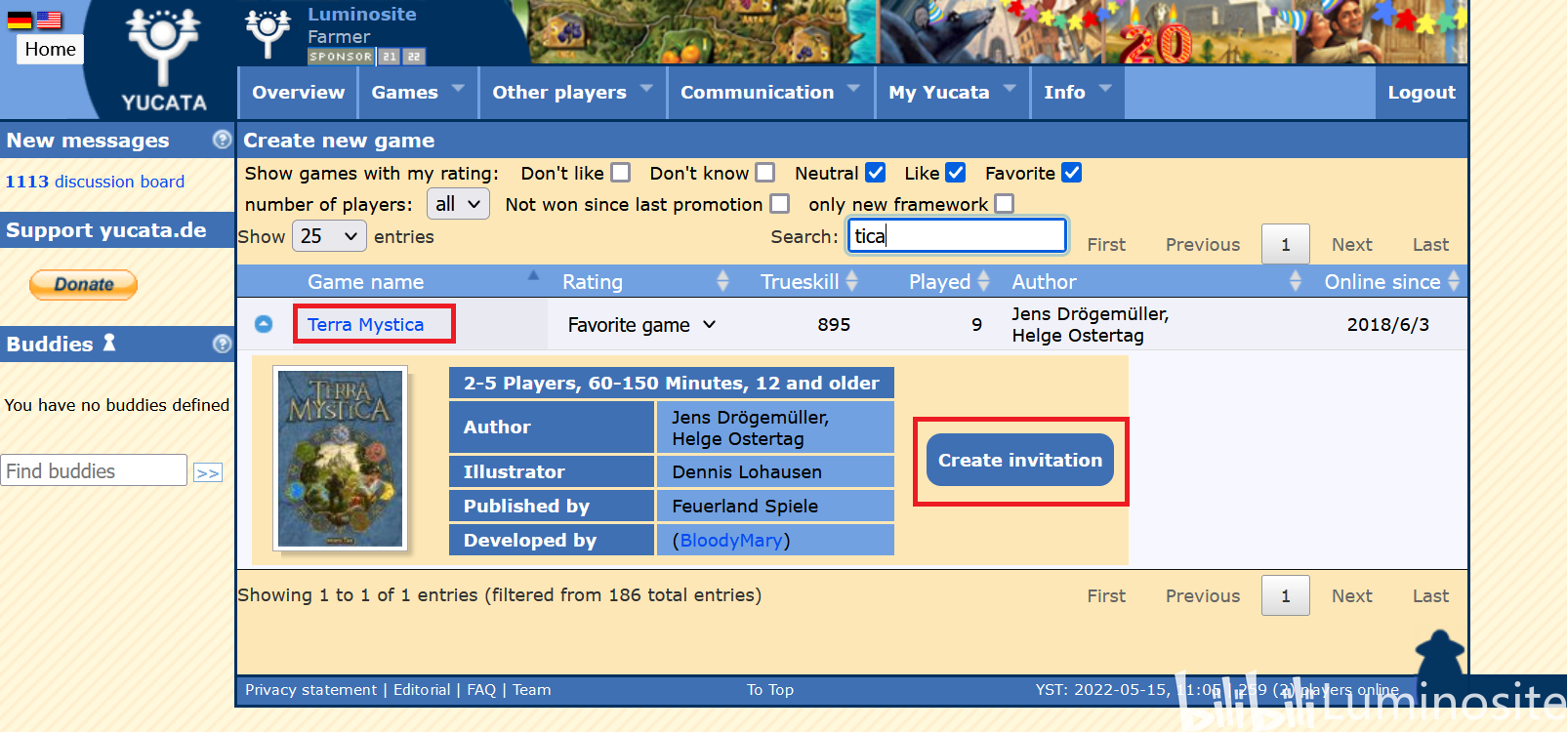Viewport: 1567px width, 732px height.
Task: Click the sponsor 22 badge
Action: tap(414, 57)
